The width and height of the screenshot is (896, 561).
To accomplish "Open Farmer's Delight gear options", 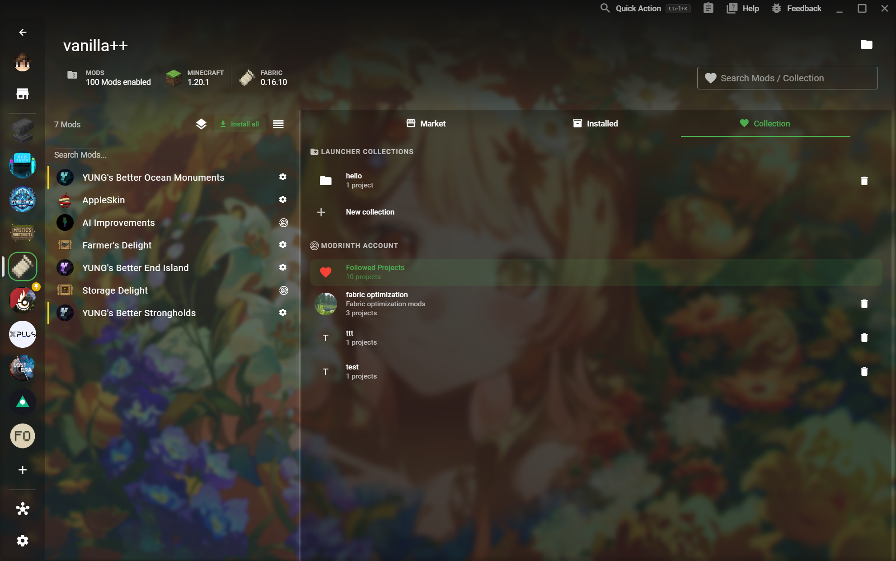I will (x=283, y=245).
